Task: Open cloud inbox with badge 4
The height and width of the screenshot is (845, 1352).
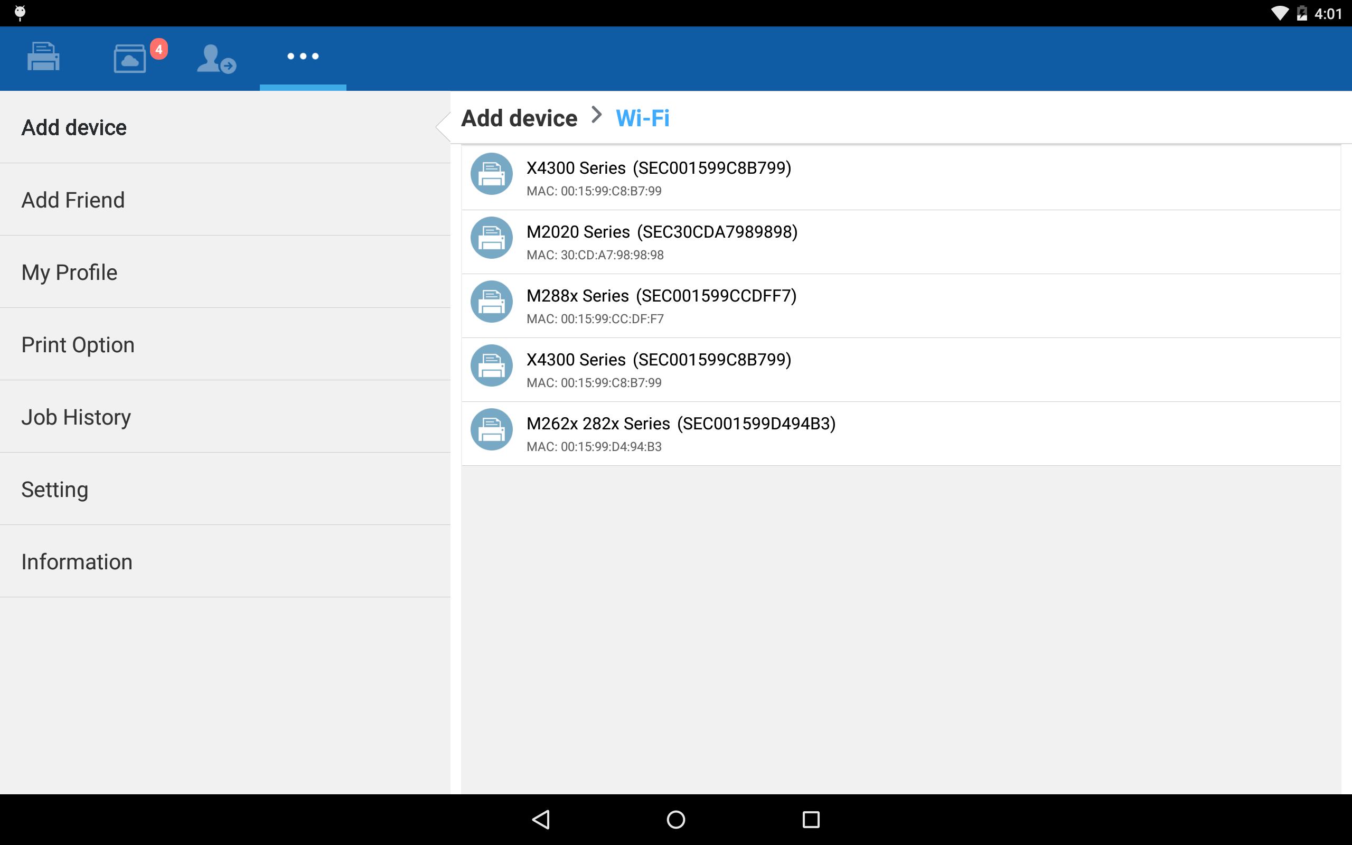Action: click(130, 58)
